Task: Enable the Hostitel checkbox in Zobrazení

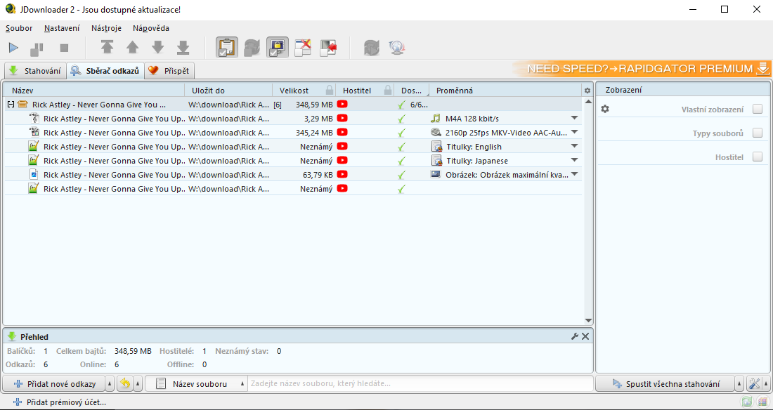Action: (x=757, y=157)
